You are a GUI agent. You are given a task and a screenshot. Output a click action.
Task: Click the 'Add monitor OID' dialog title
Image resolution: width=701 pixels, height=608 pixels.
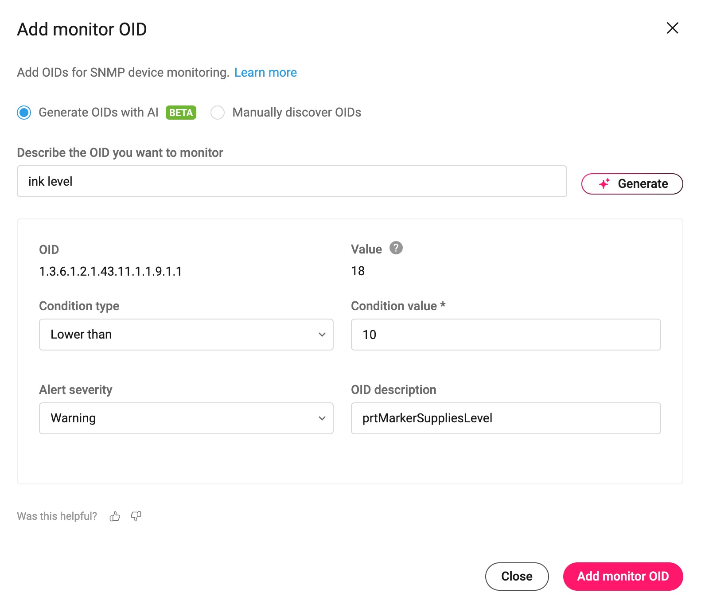pos(82,29)
